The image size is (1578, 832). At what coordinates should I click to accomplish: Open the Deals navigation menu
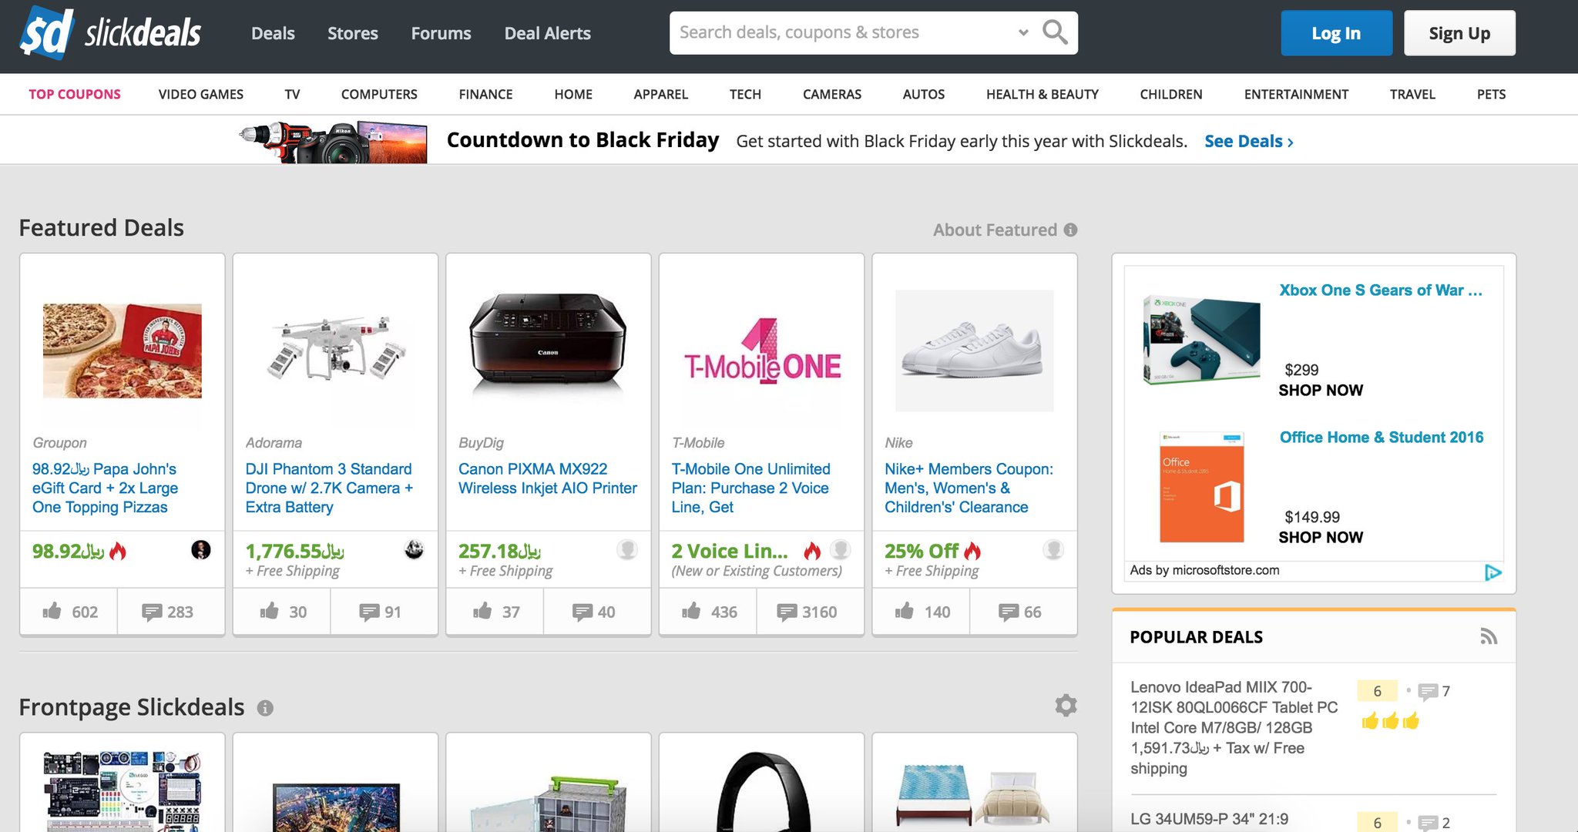point(273,33)
